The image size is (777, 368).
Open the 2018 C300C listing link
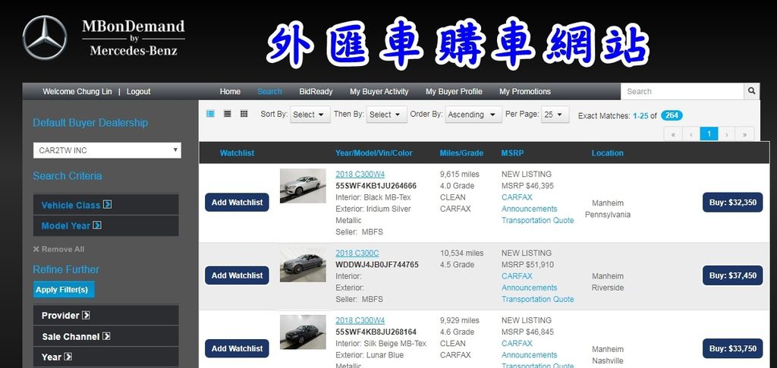pos(357,253)
